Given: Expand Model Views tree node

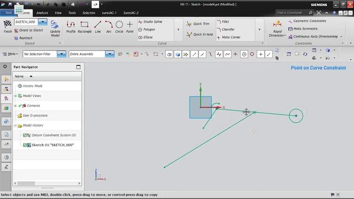Looking at the screenshot, I should [x=15, y=96].
